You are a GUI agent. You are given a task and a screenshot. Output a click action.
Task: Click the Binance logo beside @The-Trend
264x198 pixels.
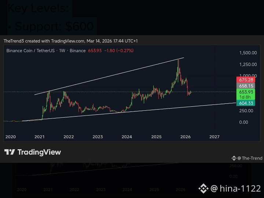(234, 158)
